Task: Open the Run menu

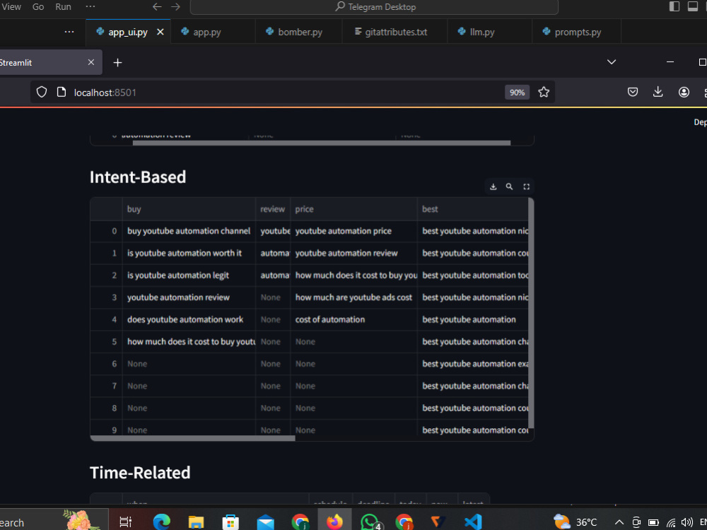Action: click(x=63, y=7)
